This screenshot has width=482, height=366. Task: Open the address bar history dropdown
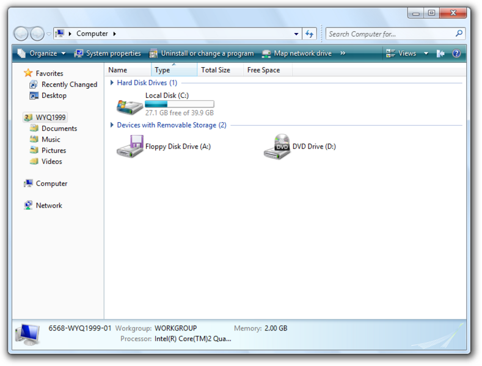point(296,34)
